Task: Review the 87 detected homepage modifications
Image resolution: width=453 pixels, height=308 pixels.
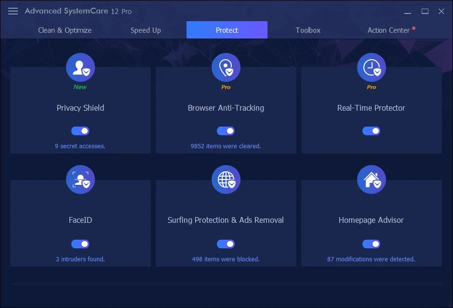Action: (371, 259)
